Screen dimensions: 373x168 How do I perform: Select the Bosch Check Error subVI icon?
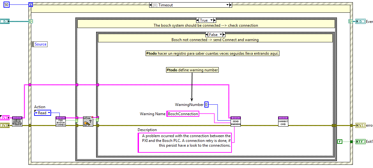tap(17, 121)
